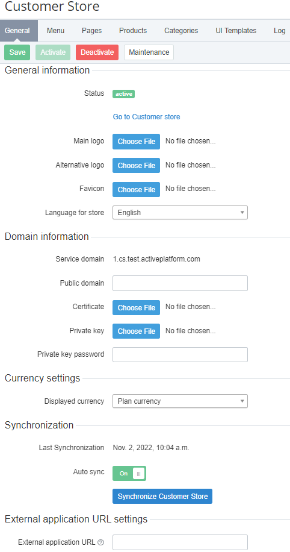The width and height of the screenshot is (290, 552).
Task: Click Synchronize Customer Store button
Action: click(162, 497)
